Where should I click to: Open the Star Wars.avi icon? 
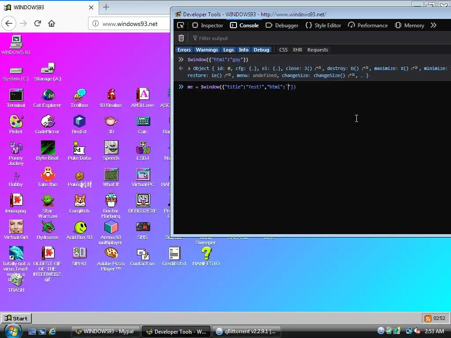coord(48,206)
